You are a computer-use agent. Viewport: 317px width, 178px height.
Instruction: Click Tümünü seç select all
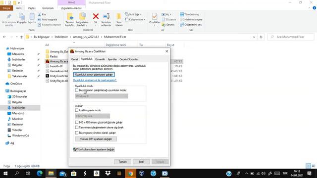coord(189,14)
